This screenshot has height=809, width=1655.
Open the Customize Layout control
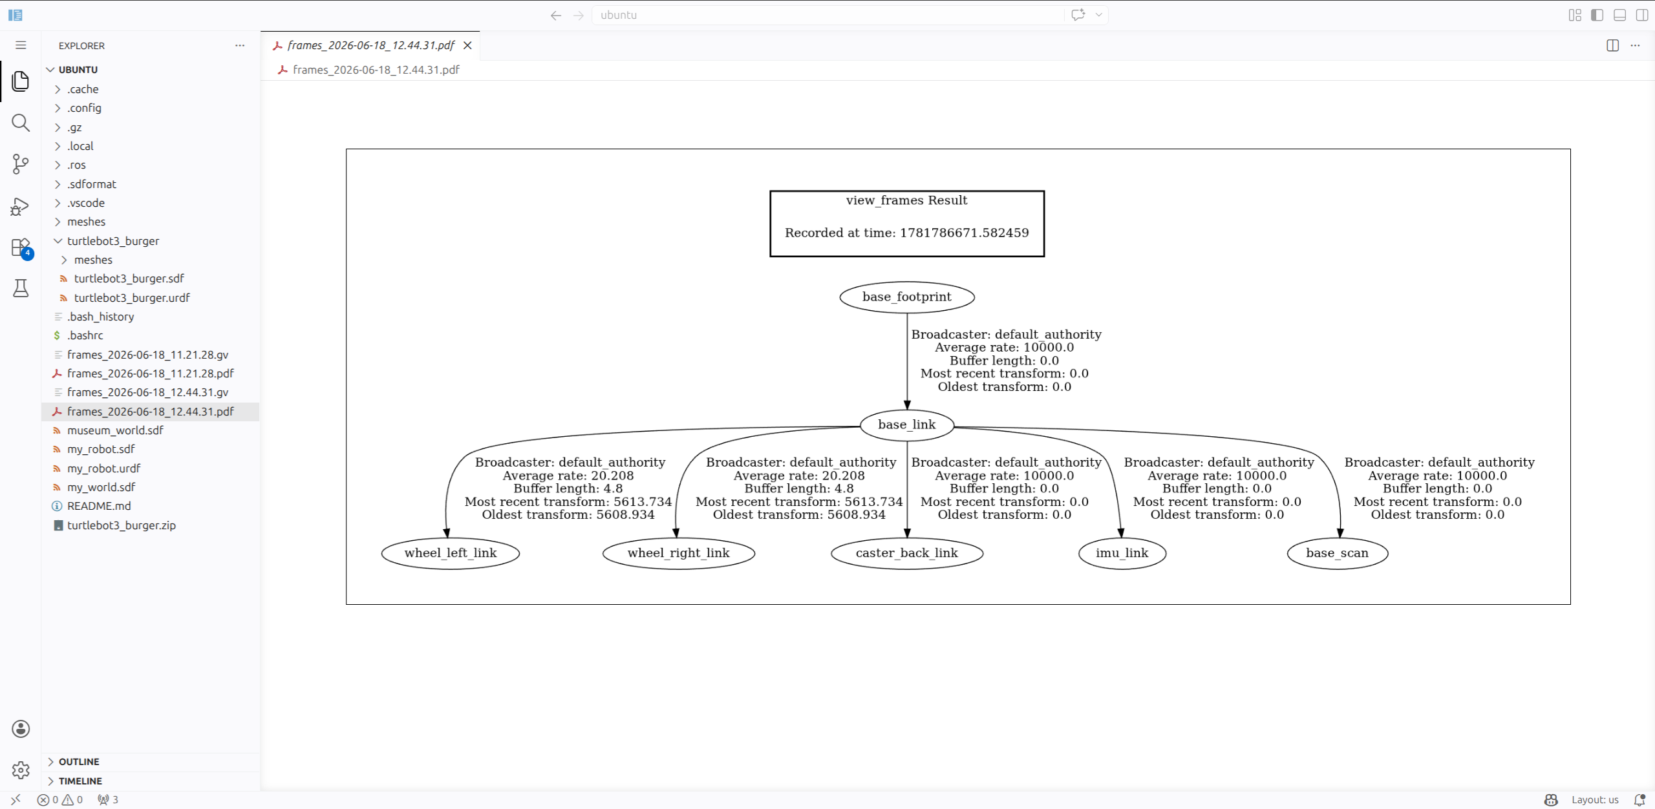pyautogui.click(x=1575, y=15)
